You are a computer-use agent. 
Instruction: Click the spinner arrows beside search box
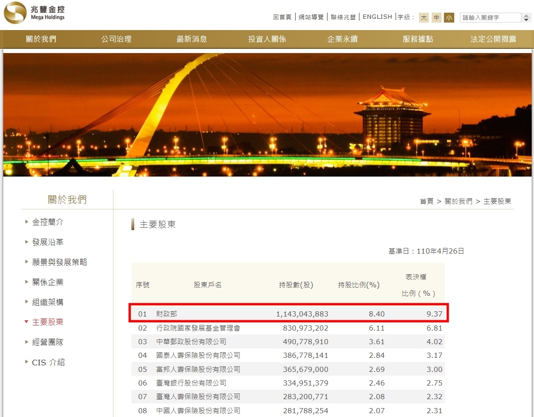526,18
